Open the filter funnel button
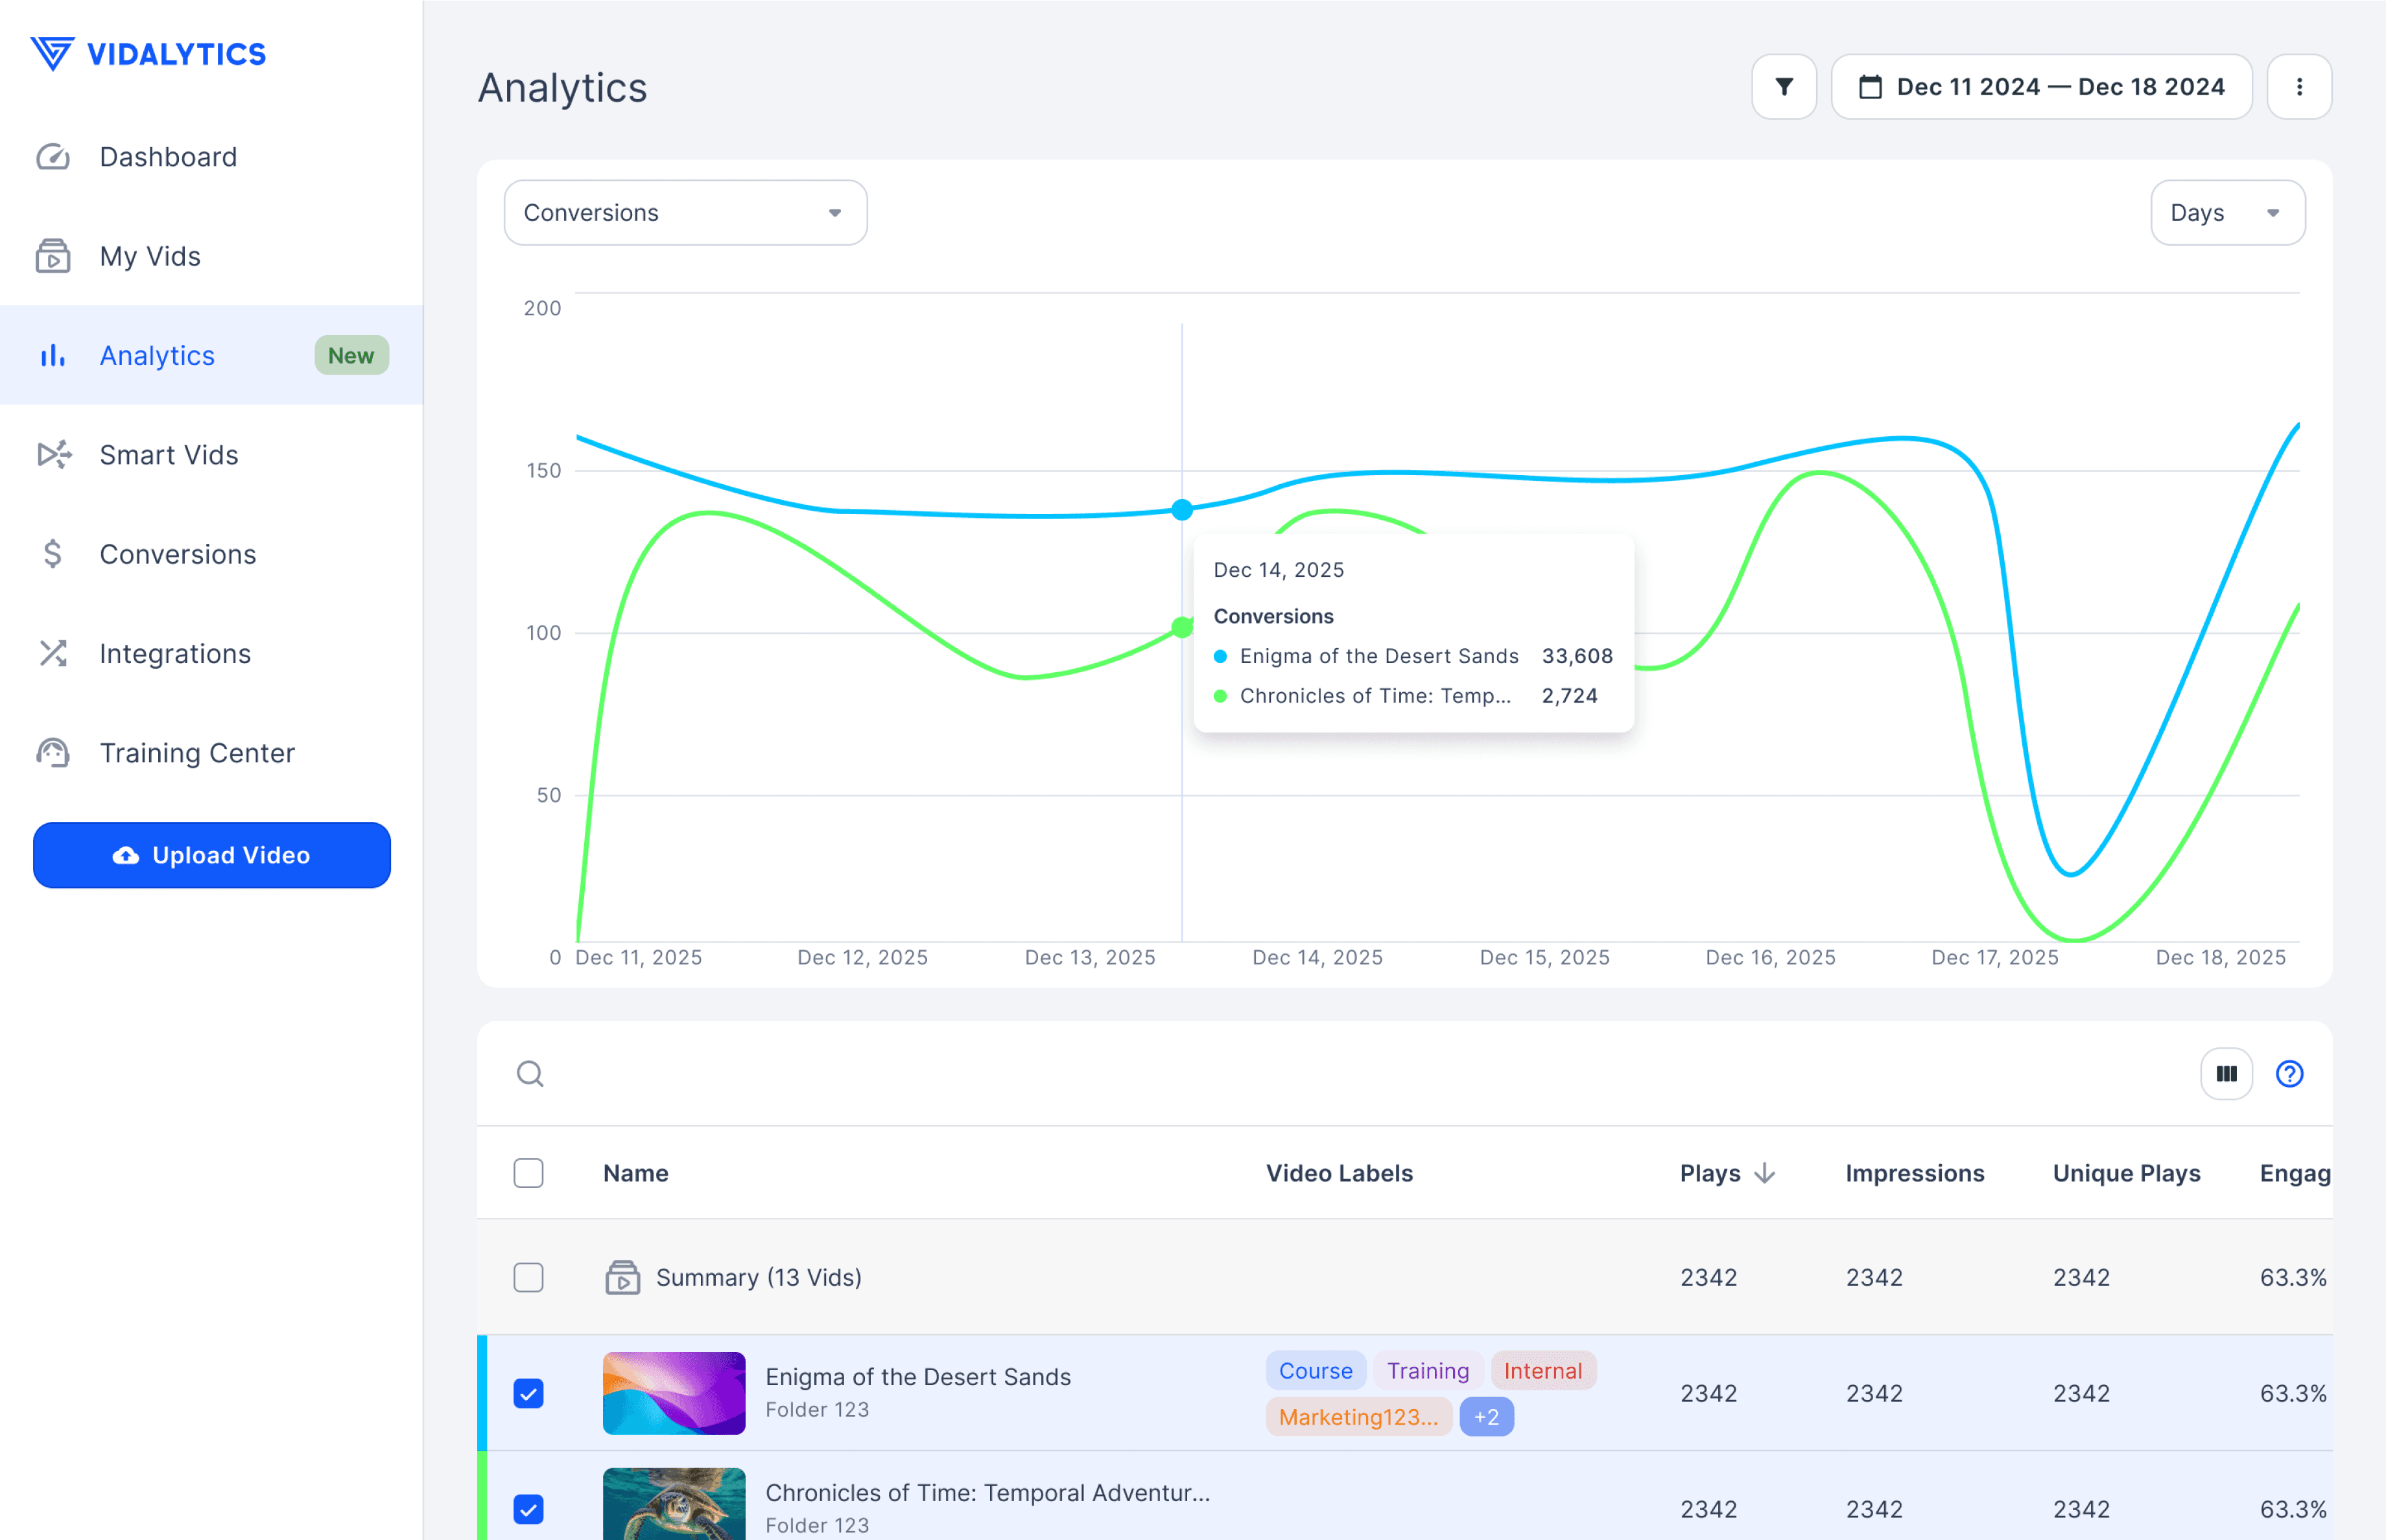This screenshot has width=2386, height=1540. 1784,87
